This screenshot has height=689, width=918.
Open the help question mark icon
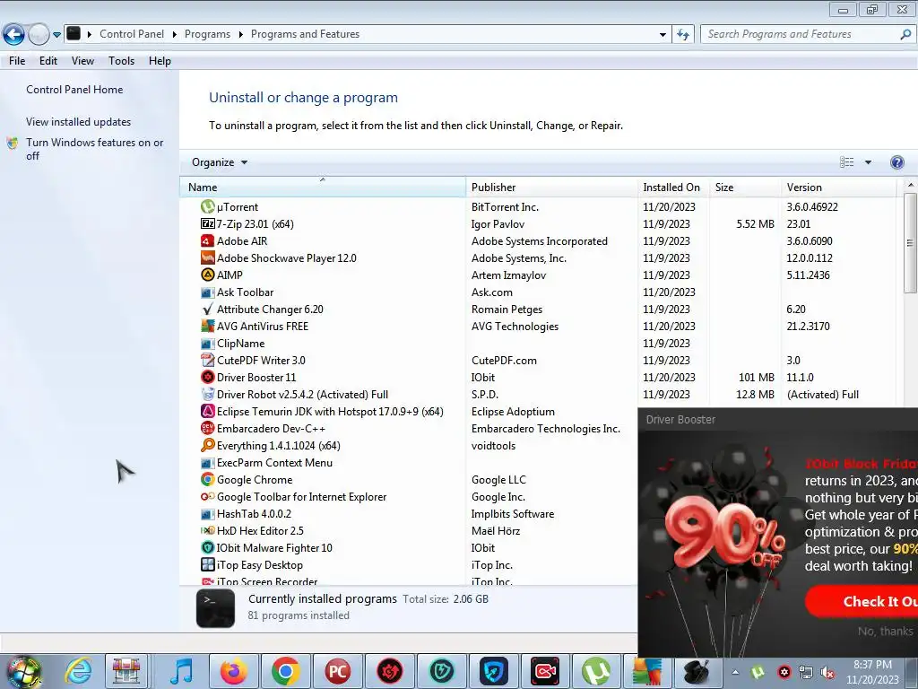pyautogui.click(x=896, y=162)
